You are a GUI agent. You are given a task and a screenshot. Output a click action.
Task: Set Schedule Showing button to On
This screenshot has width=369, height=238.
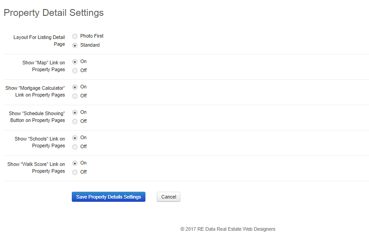click(x=75, y=113)
